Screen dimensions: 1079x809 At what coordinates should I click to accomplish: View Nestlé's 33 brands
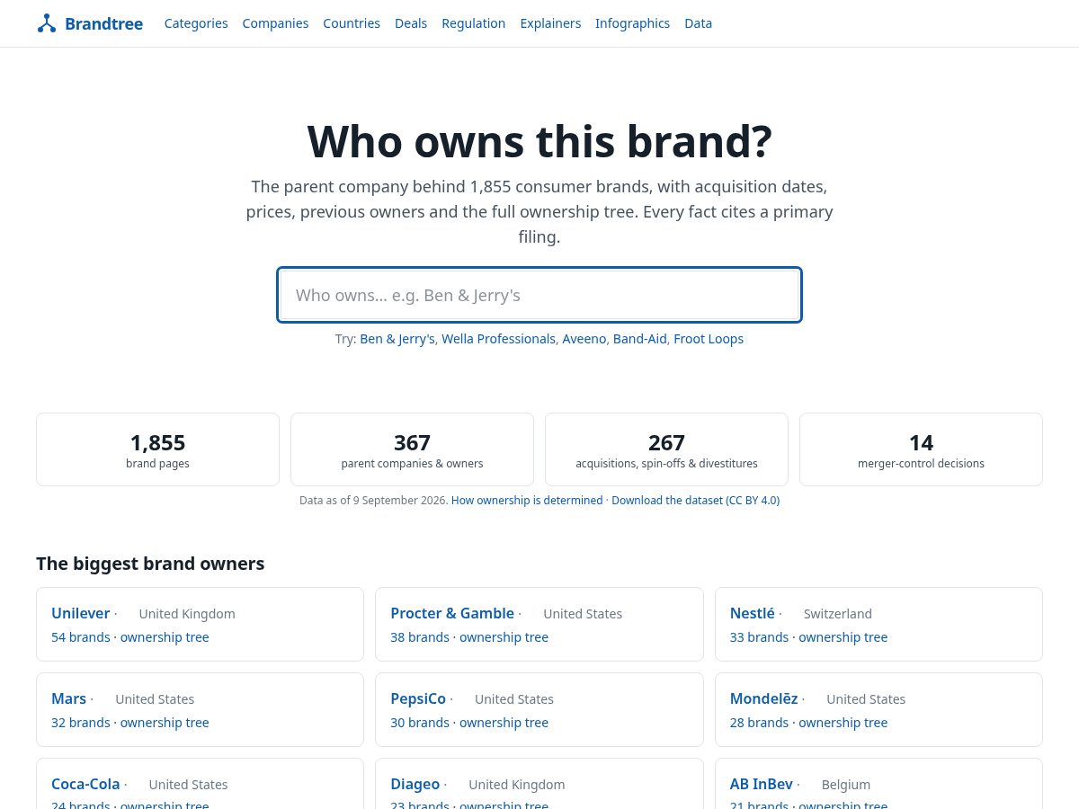click(759, 637)
